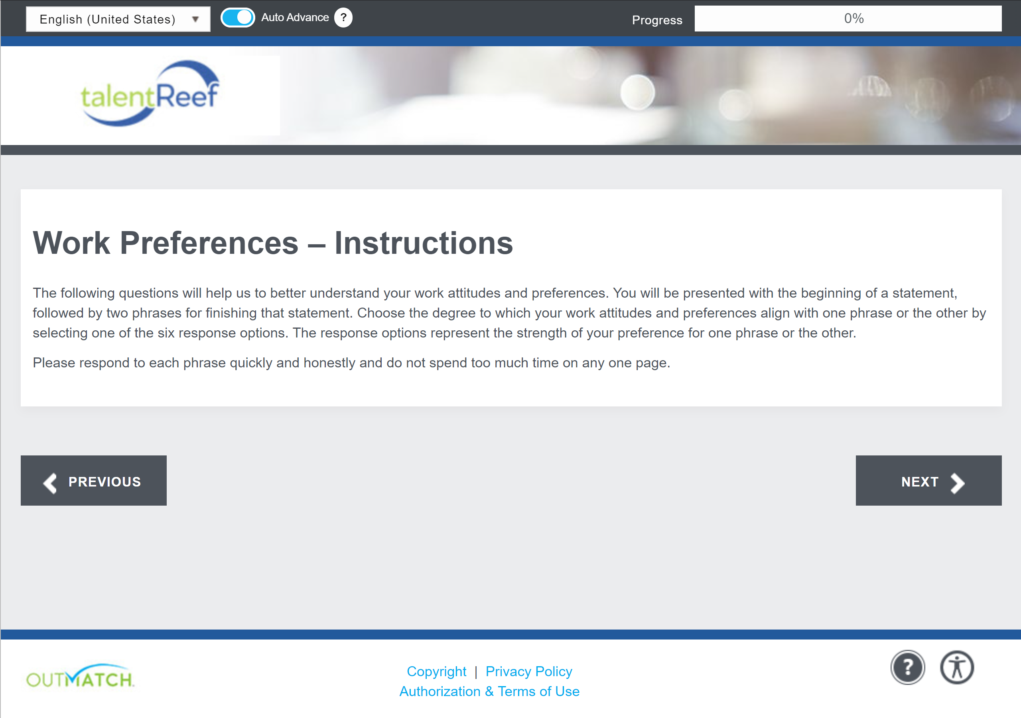Image resolution: width=1021 pixels, height=718 pixels.
Task: Click the Progress label
Action: (657, 20)
